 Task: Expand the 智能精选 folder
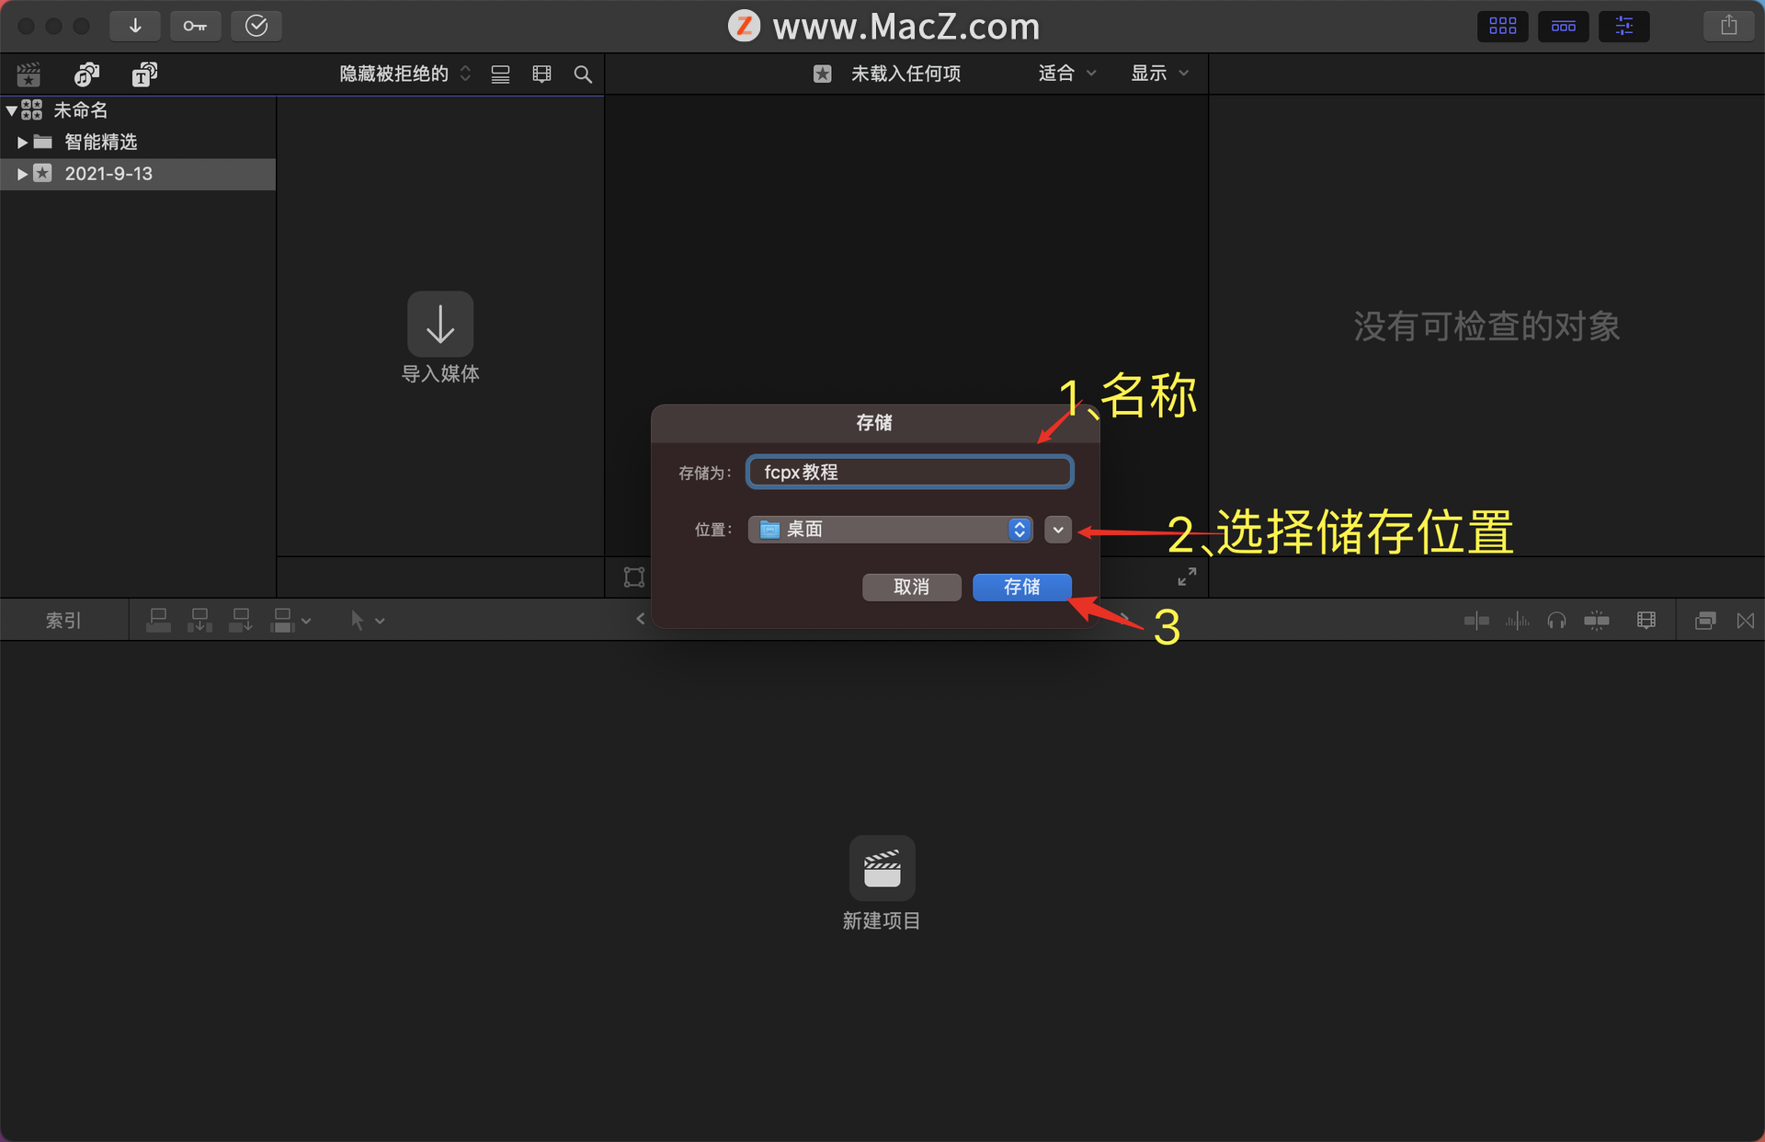pyautogui.click(x=22, y=143)
